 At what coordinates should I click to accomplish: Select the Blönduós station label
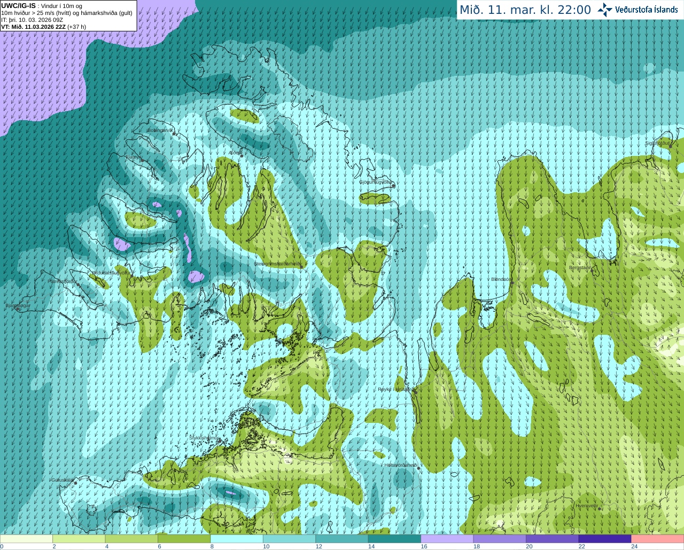[501, 279]
